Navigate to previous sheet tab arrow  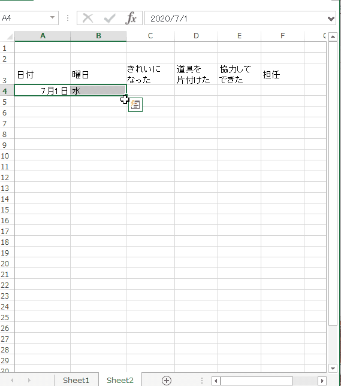pos(12,381)
